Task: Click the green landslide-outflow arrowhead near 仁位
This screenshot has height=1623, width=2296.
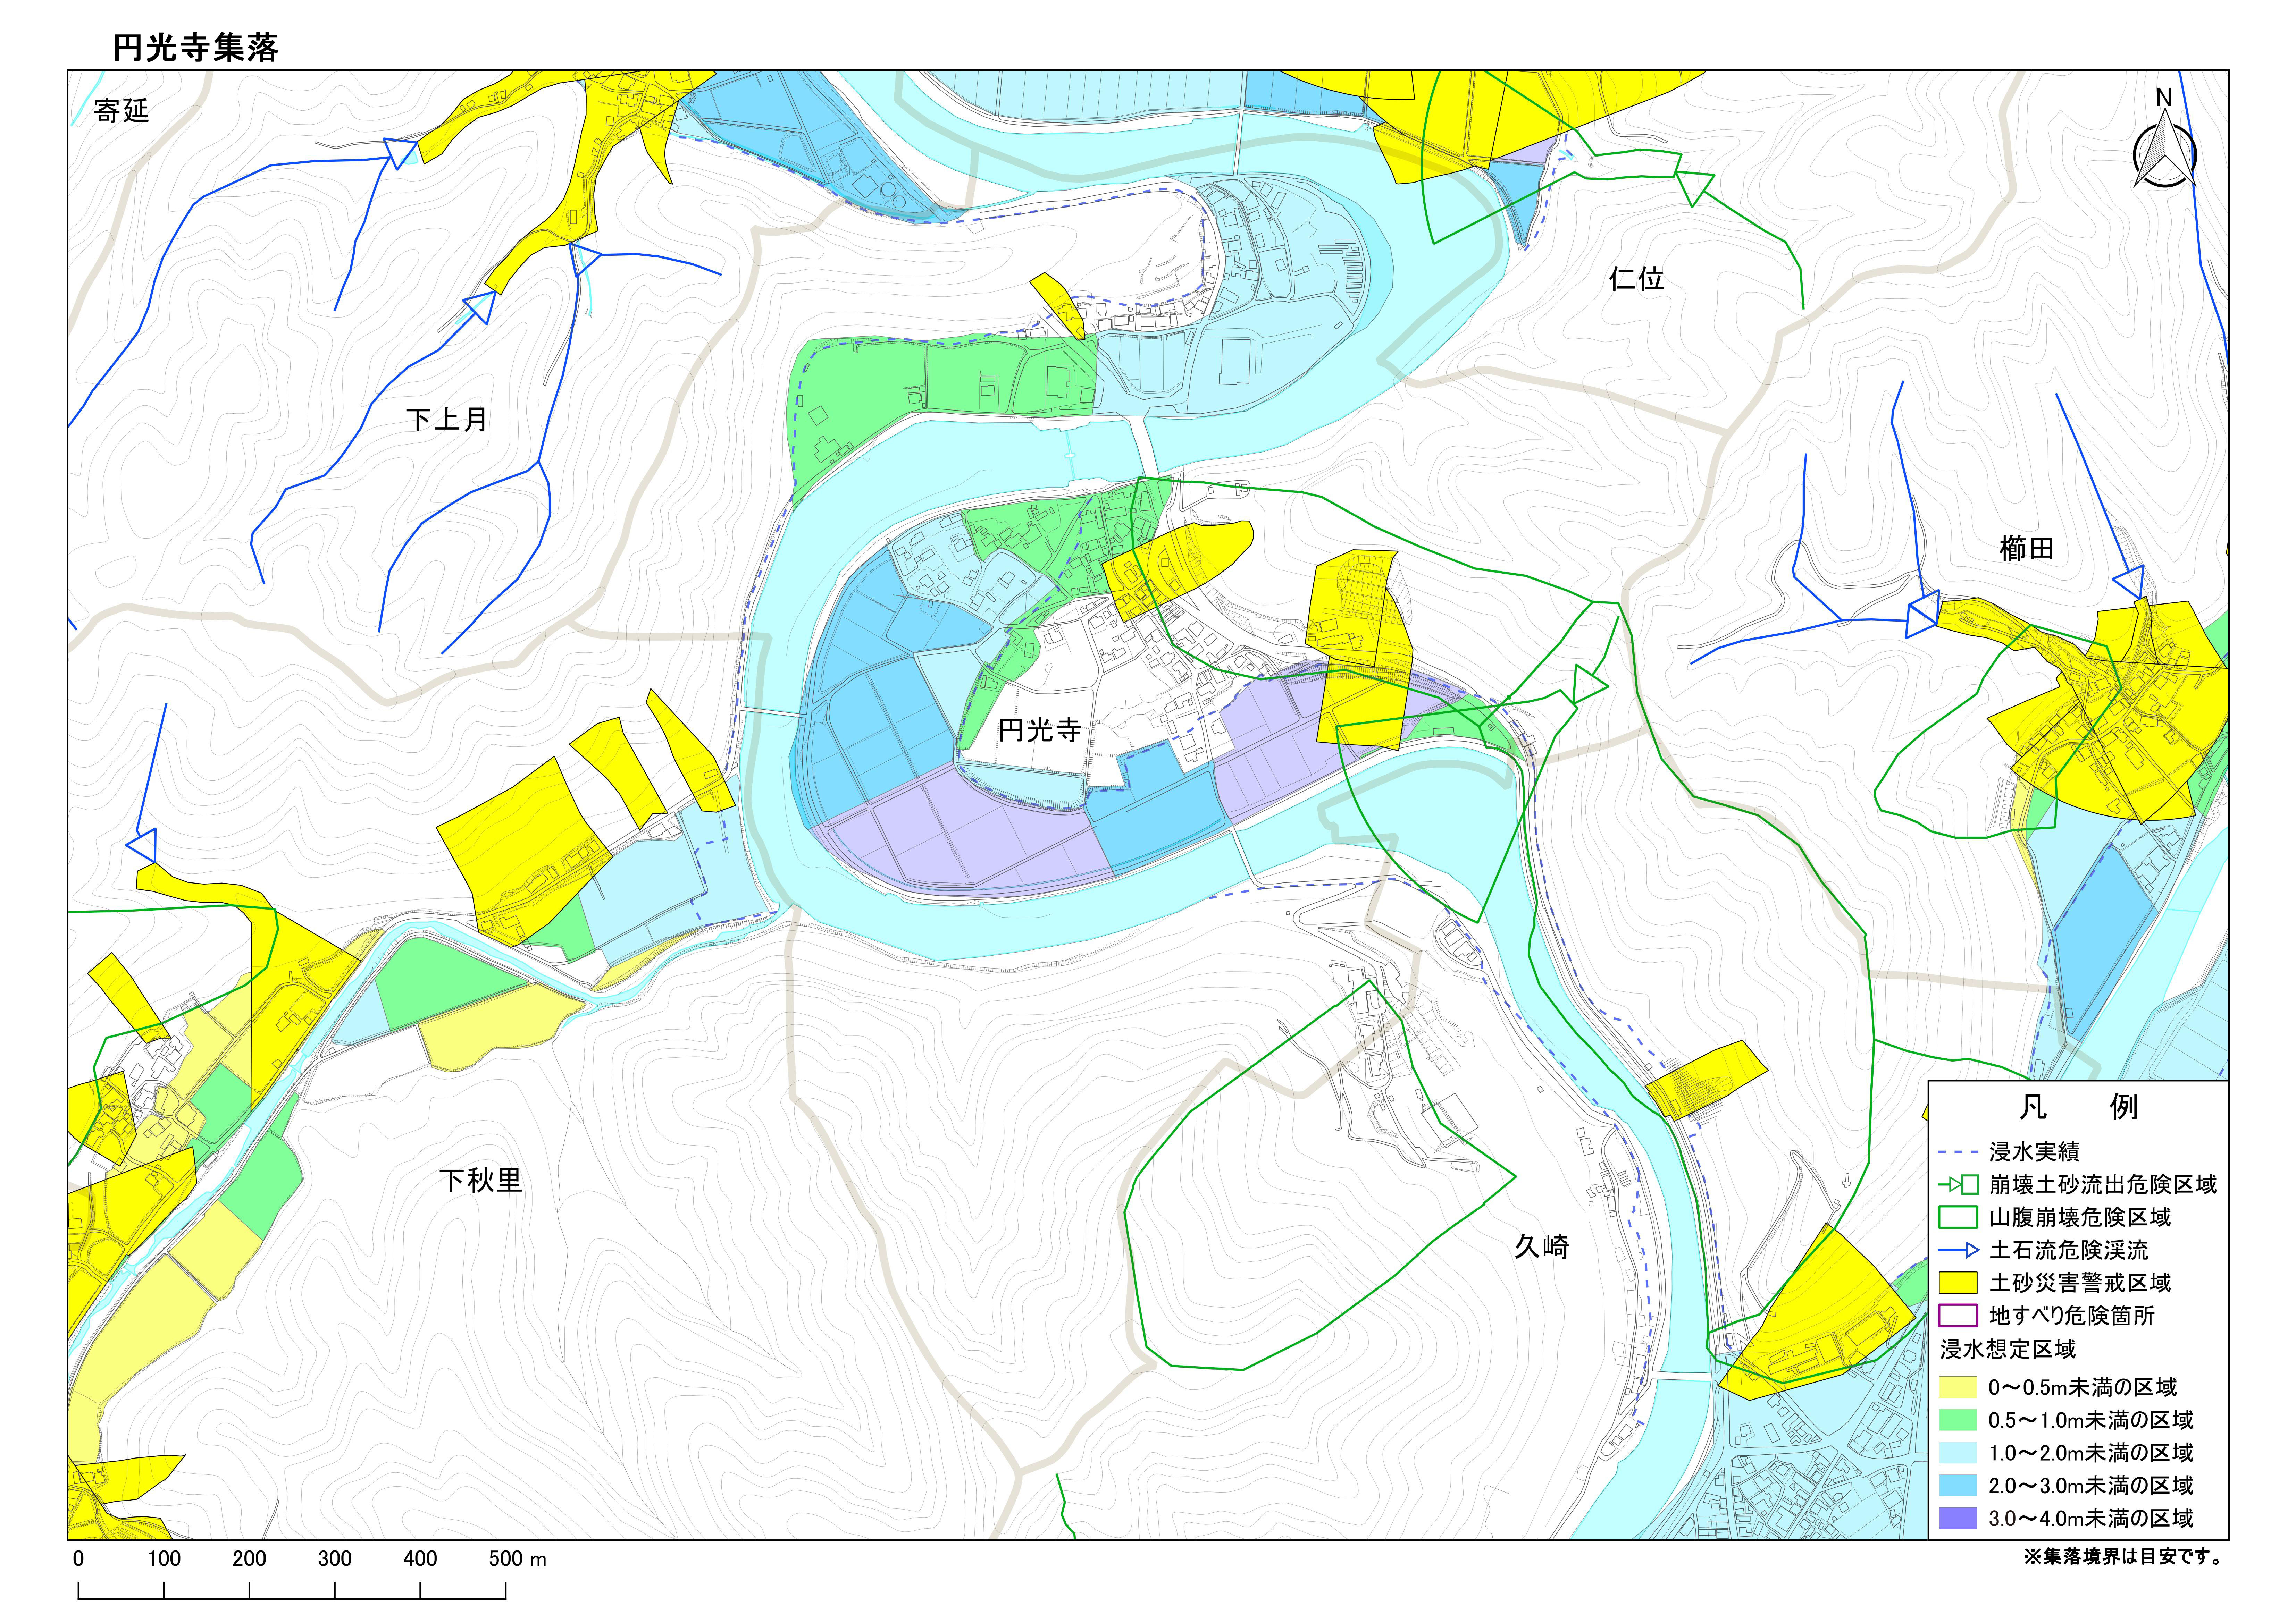Action: [x=1695, y=187]
